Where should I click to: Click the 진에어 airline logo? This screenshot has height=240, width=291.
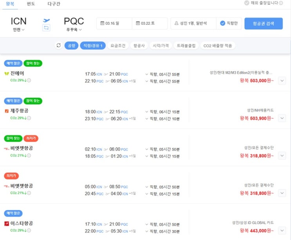(7, 74)
